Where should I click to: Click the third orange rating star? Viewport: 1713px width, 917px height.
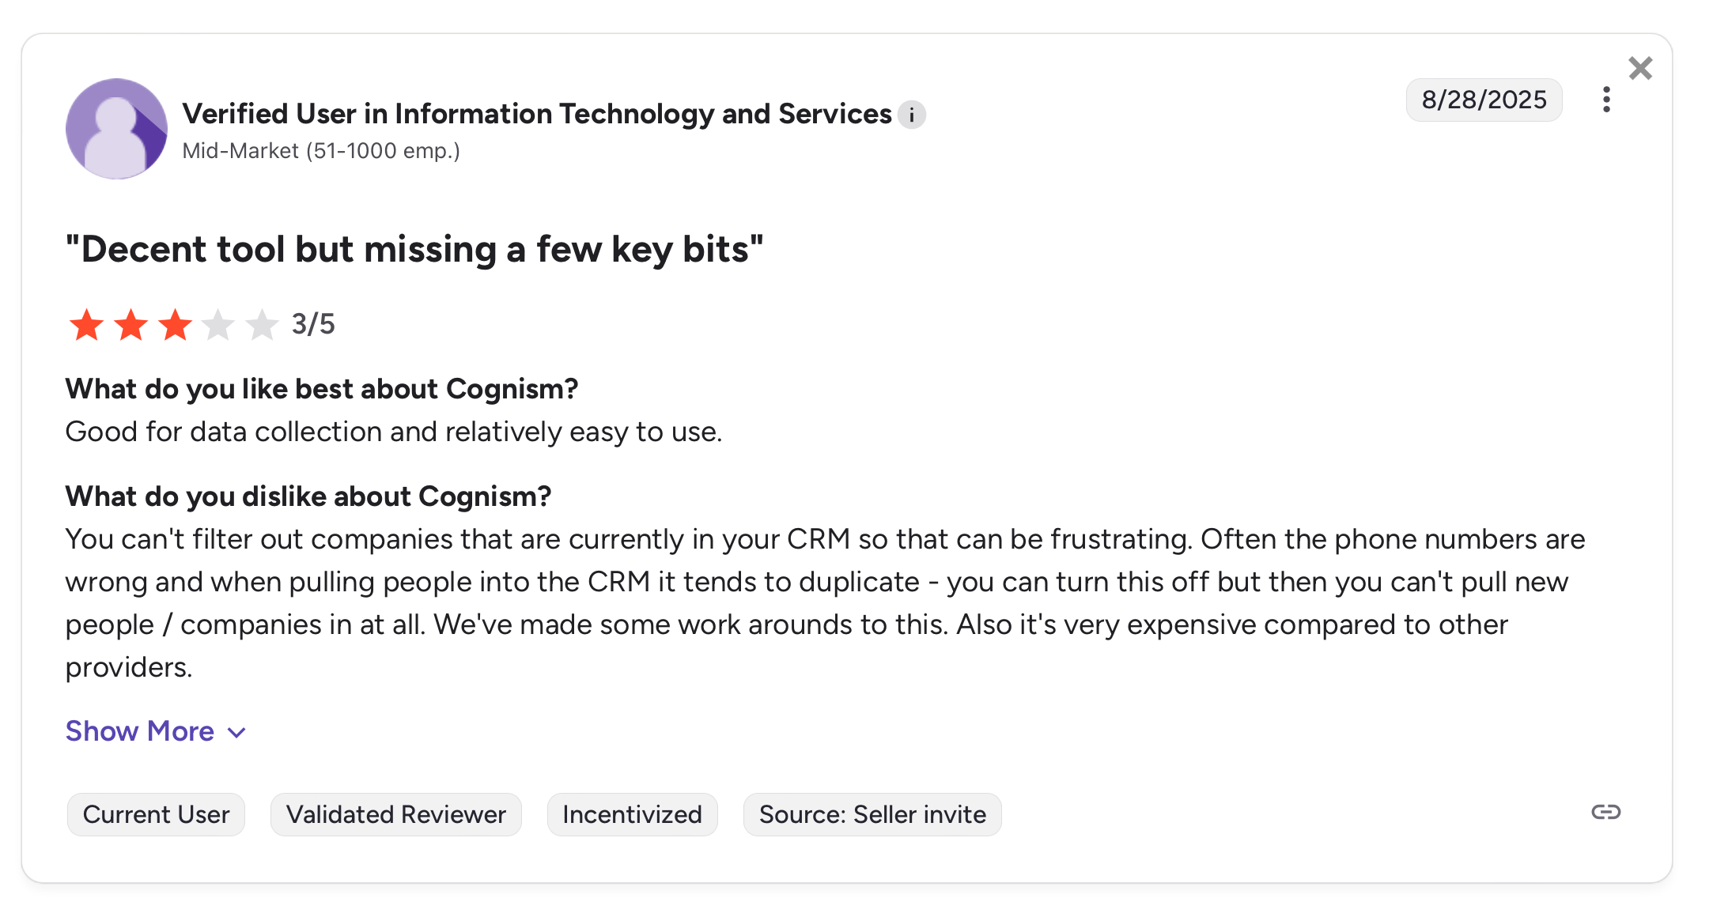click(x=175, y=325)
